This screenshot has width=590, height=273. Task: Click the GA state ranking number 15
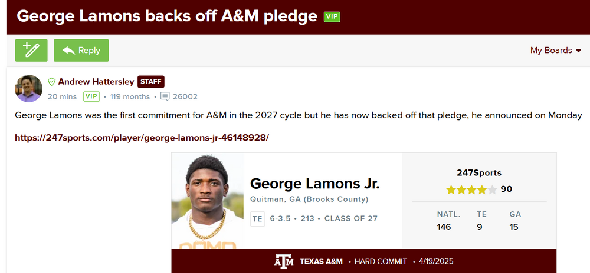514,227
